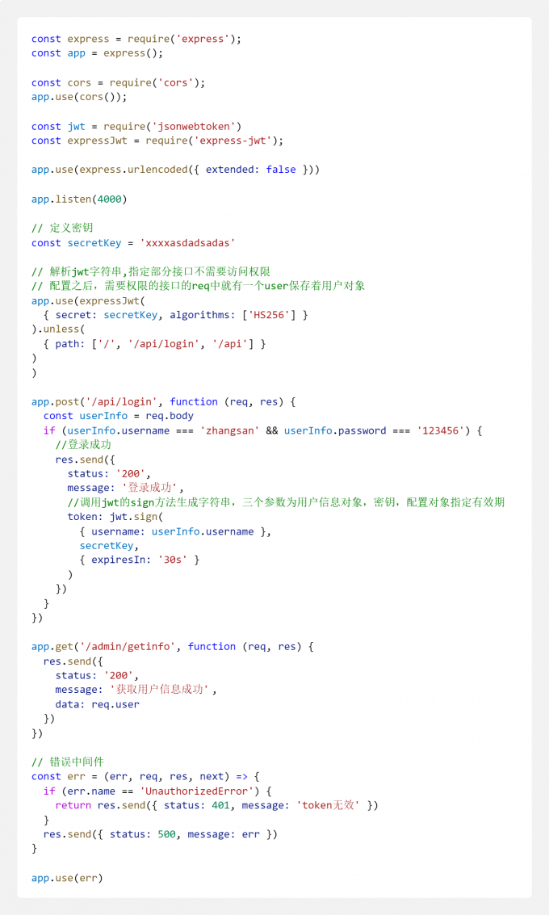Image resolution: width=549 pixels, height=915 pixels.
Task: Click the line "const userInfo = req.body"
Action: click(119, 416)
